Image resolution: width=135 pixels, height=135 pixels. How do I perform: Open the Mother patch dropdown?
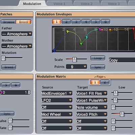(x=17, y=46)
